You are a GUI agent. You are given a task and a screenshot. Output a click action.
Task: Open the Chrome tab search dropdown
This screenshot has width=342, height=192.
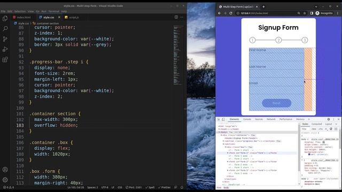pos(316,7)
